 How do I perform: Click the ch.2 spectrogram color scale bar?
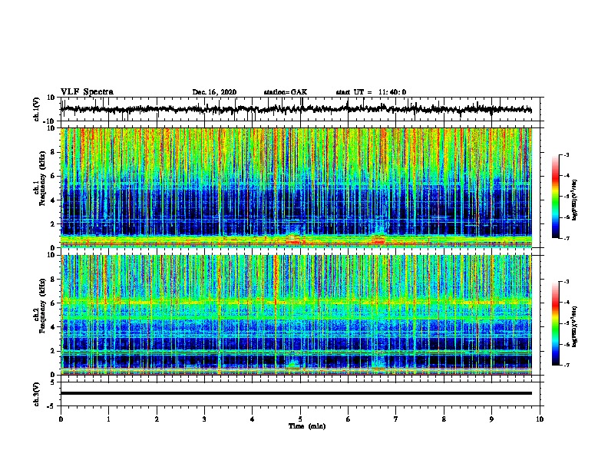pos(555,323)
